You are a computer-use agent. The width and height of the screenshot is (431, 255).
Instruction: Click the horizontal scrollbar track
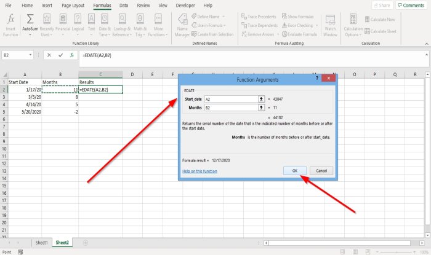[339, 243]
